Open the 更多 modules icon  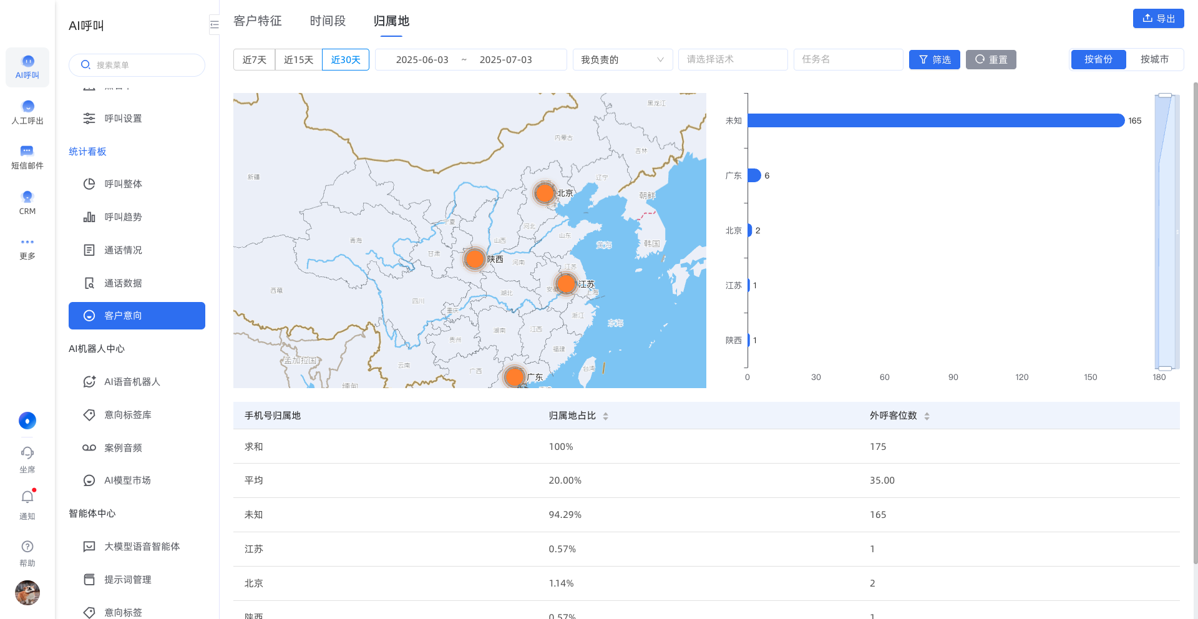27,242
